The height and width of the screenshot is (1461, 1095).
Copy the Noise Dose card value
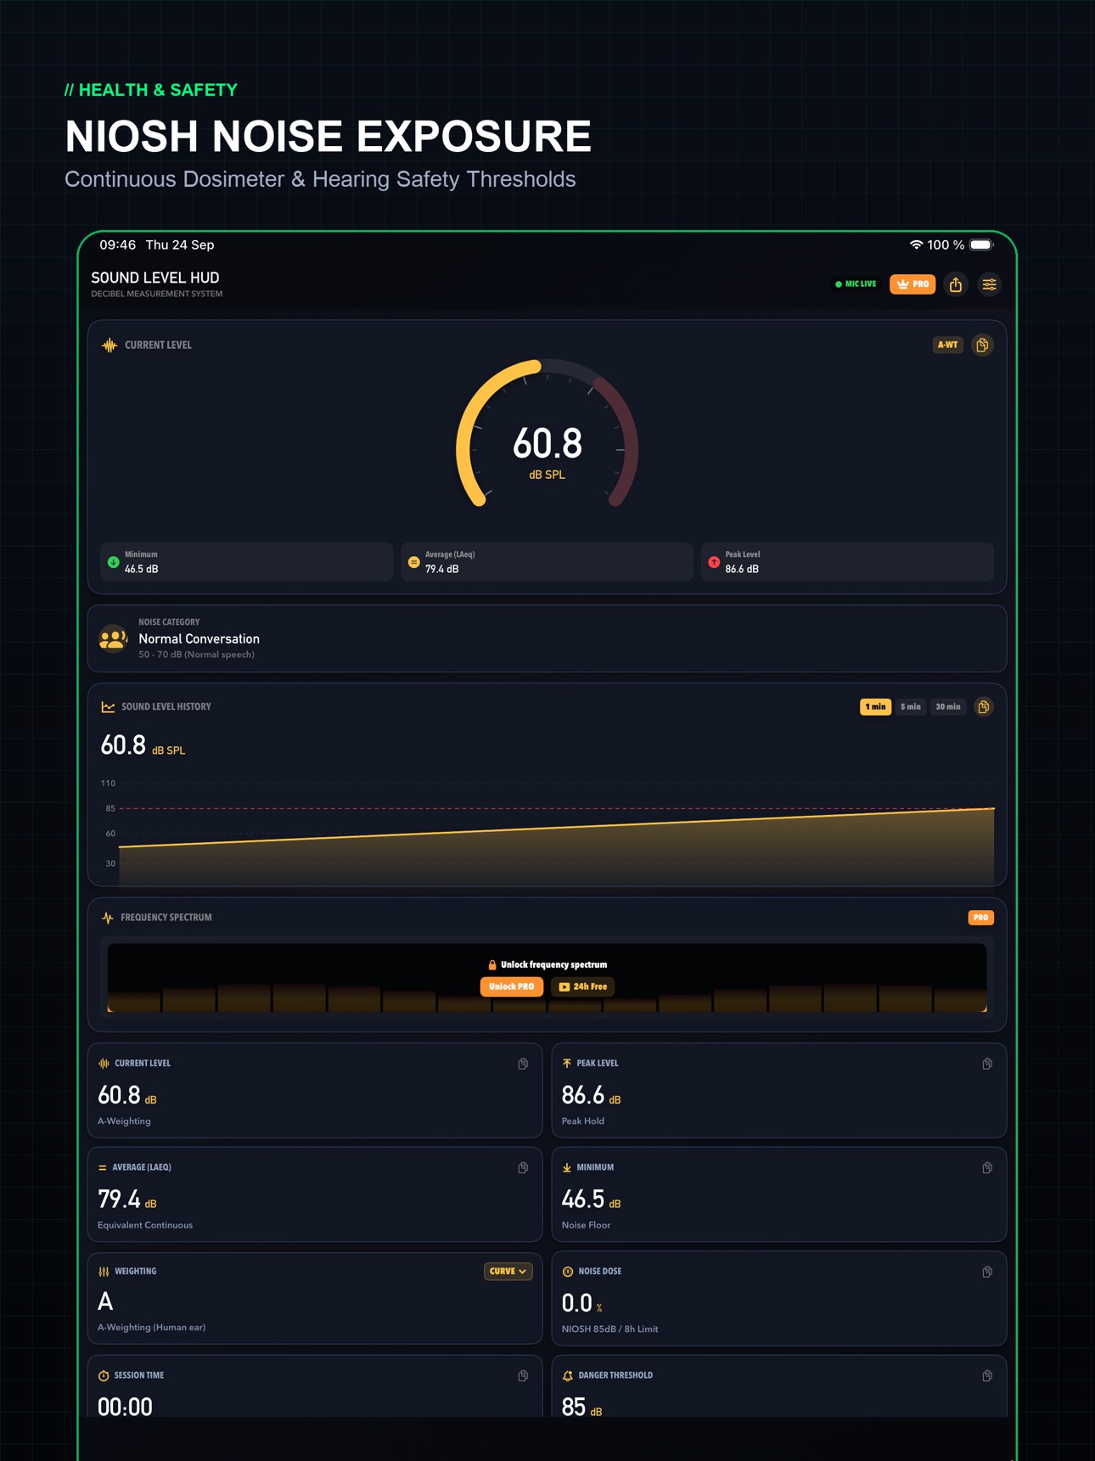(x=987, y=1272)
